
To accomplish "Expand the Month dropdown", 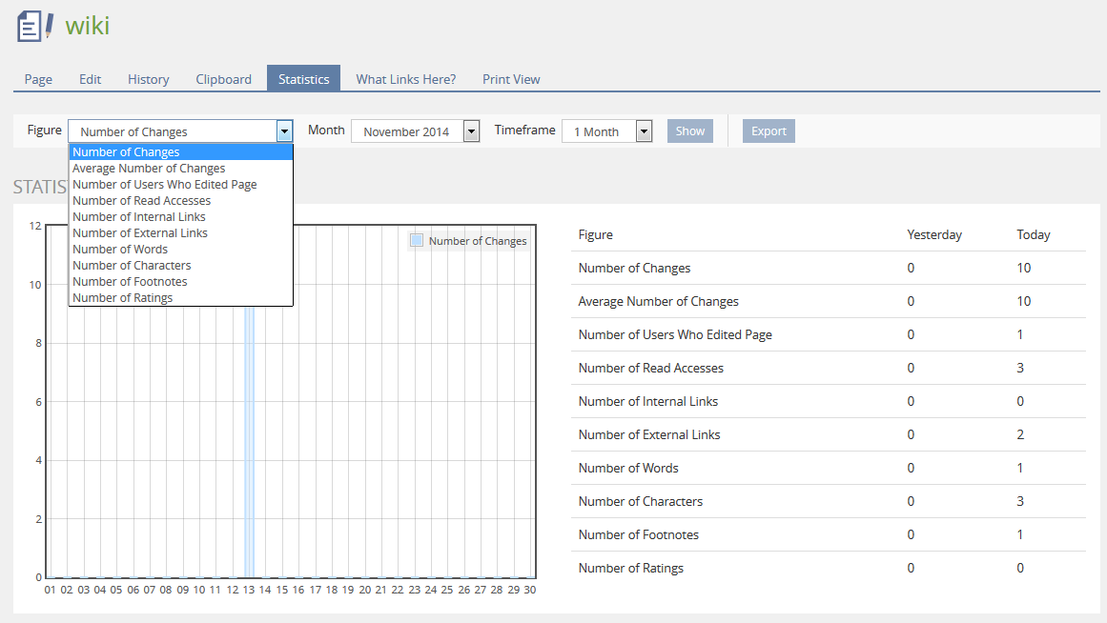I will (471, 131).
